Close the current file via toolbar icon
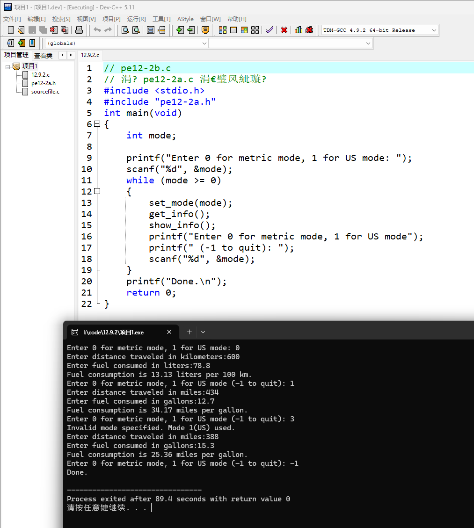This screenshot has width=474, height=528. coord(53,30)
